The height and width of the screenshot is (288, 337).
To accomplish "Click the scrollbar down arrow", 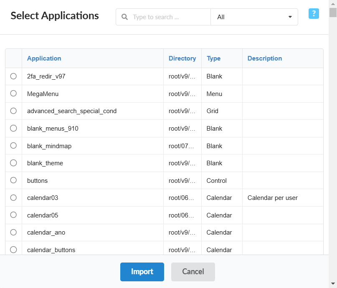I will tap(334, 283).
